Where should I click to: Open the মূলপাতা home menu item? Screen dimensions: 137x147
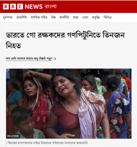(8, 17)
